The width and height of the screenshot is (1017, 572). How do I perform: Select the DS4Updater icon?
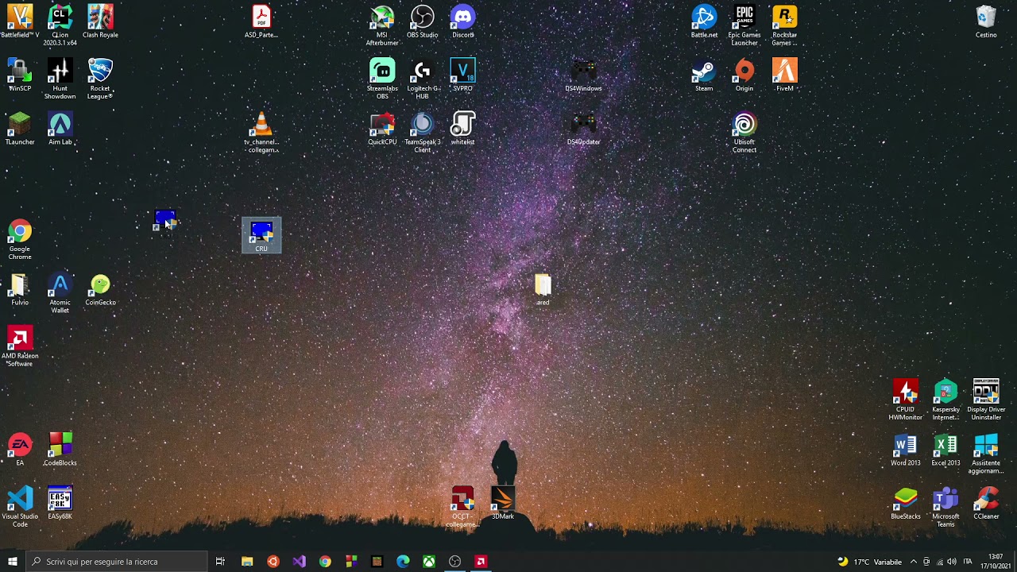point(583,128)
